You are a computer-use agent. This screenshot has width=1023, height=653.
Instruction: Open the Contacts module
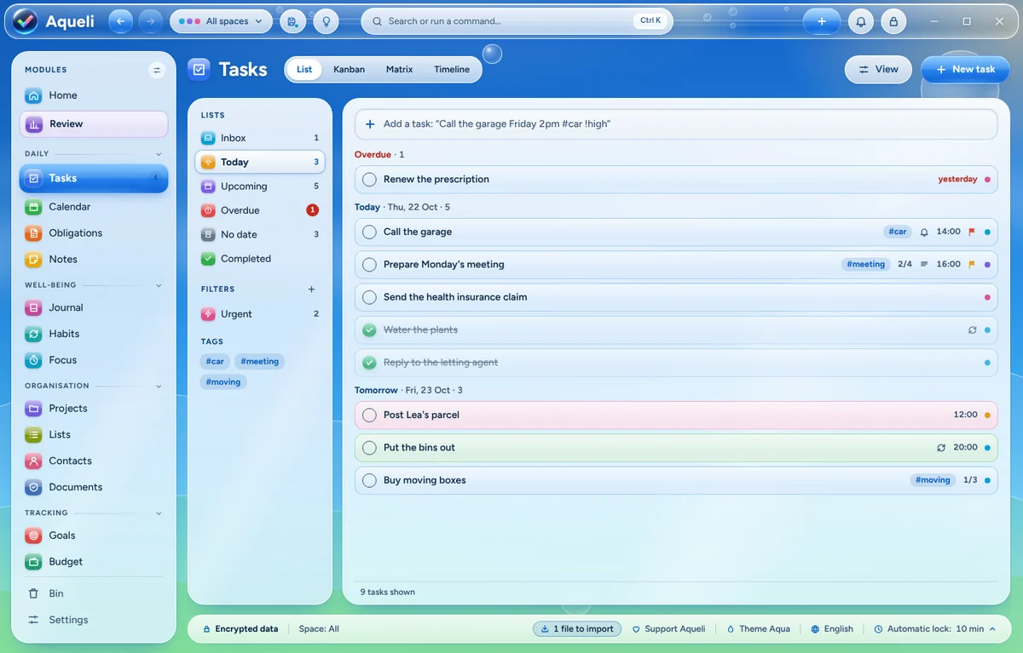click(94, 461)
